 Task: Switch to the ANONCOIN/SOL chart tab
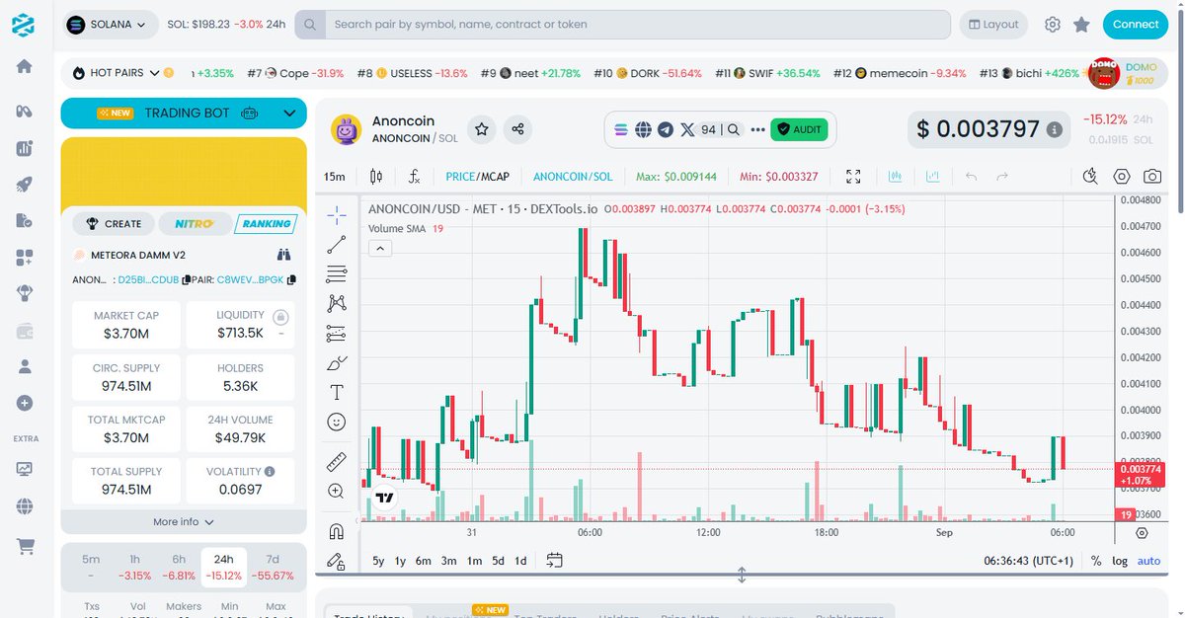[x=573, y=176]
